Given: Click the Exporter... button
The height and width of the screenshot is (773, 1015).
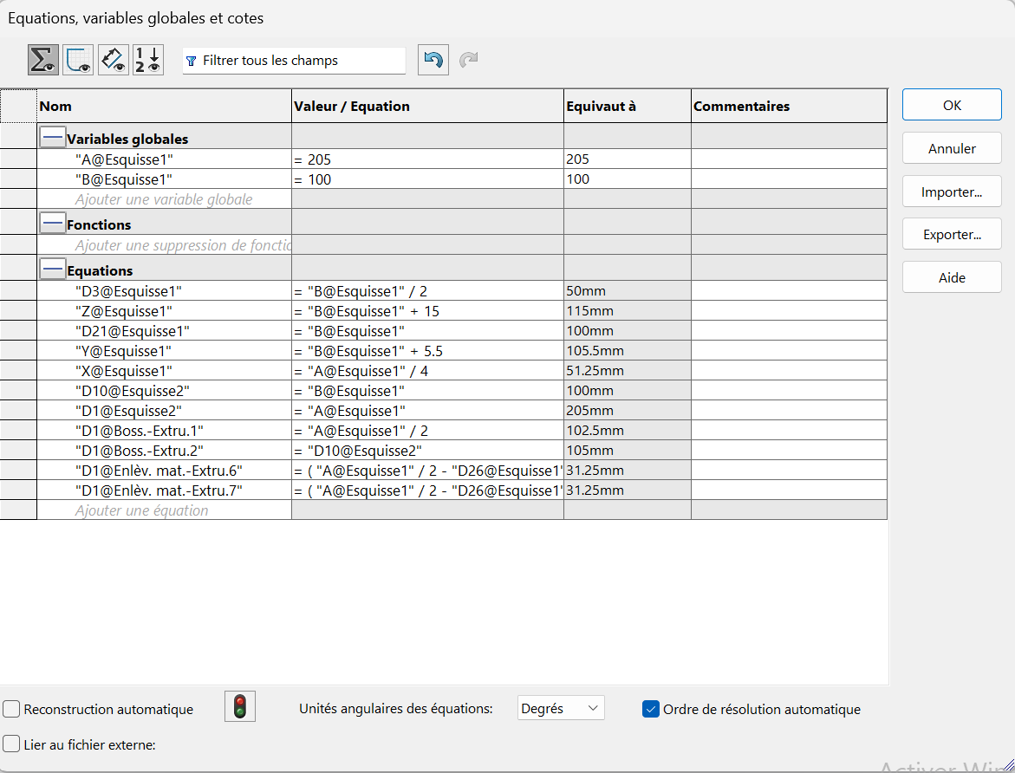Looking at the screenshot, I should click(x=952, y=234).
